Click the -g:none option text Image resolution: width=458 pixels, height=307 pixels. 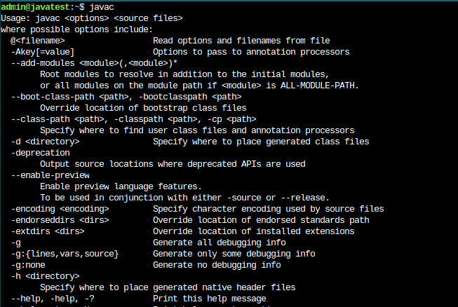coord(28,265)
